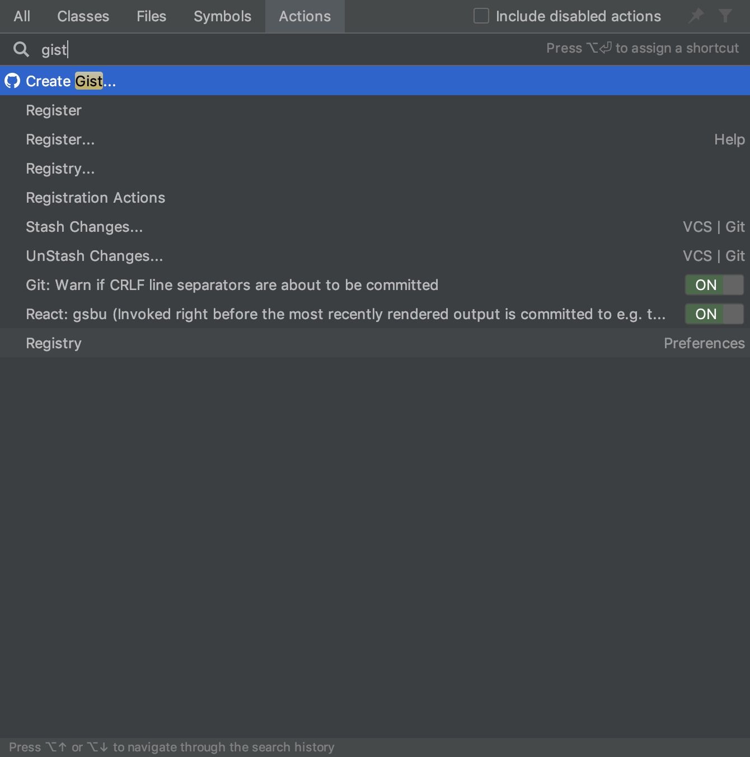Open the Registry... action
The image size is (750, 757).
pos(60,169)
